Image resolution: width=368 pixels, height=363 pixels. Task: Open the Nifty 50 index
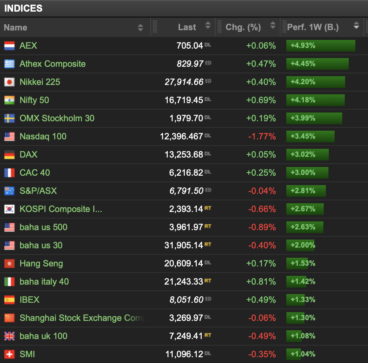coord(34,100)
